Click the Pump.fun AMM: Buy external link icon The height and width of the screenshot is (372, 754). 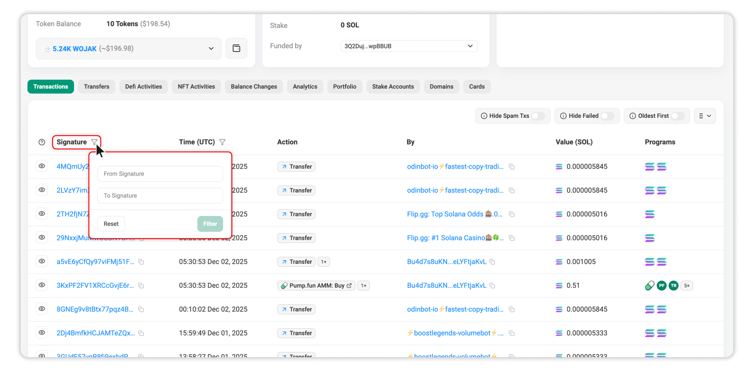click(349, 286)
